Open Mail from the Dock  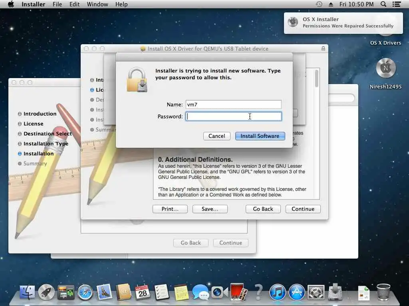104,292
